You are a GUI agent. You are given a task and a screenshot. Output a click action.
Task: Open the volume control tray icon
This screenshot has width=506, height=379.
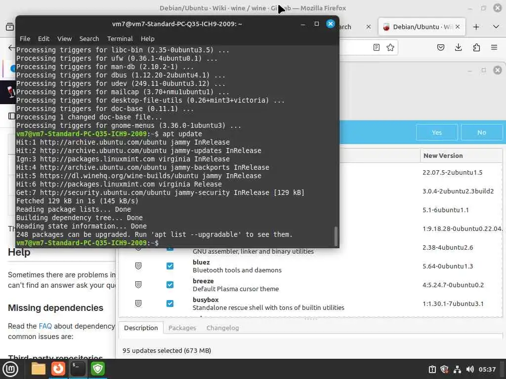tap(470, 369)
